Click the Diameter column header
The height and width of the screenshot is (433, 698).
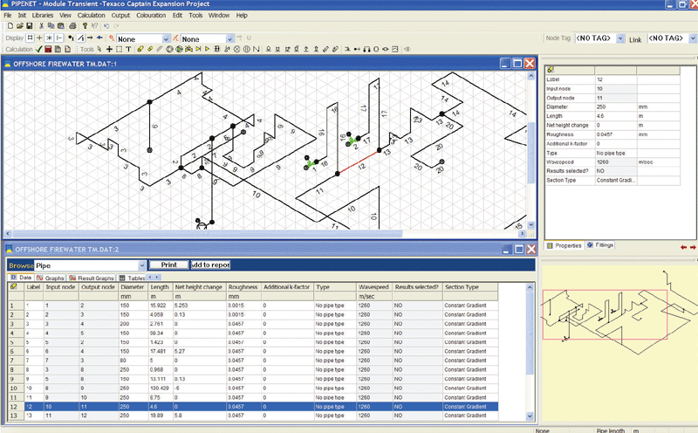point(133,287)
